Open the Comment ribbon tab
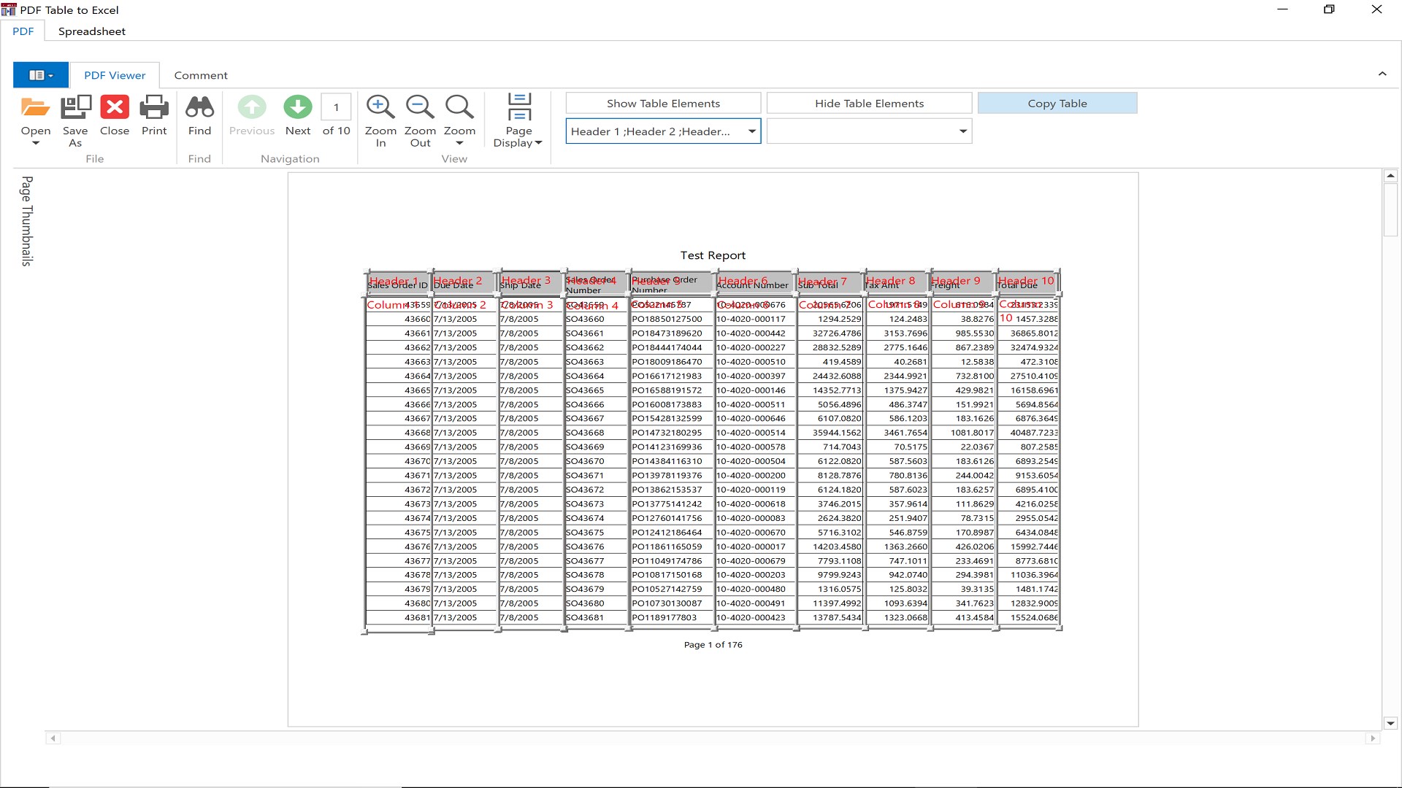 [201, 75]
